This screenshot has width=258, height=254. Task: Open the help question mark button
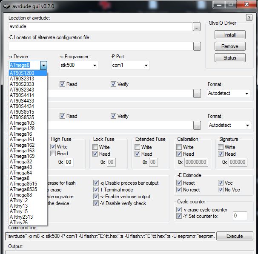(249, 17)
